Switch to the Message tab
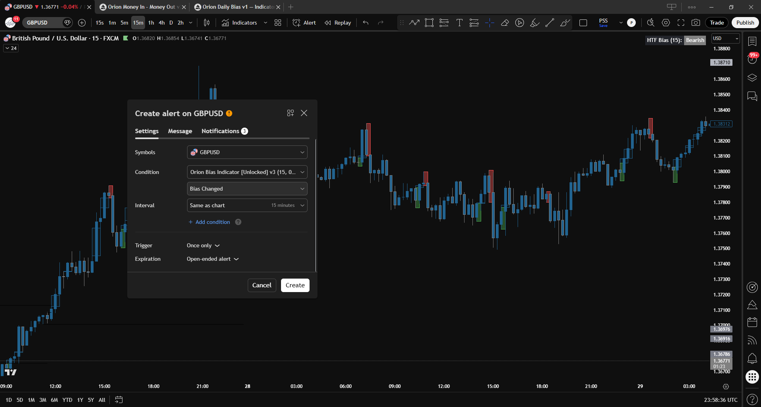Screen dimensions: 761x407 (x=180, y=131)
